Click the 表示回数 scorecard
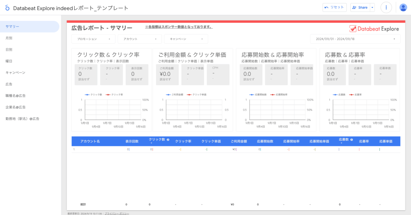The height and width of the screenshot is (215, 411). point(137,75)
